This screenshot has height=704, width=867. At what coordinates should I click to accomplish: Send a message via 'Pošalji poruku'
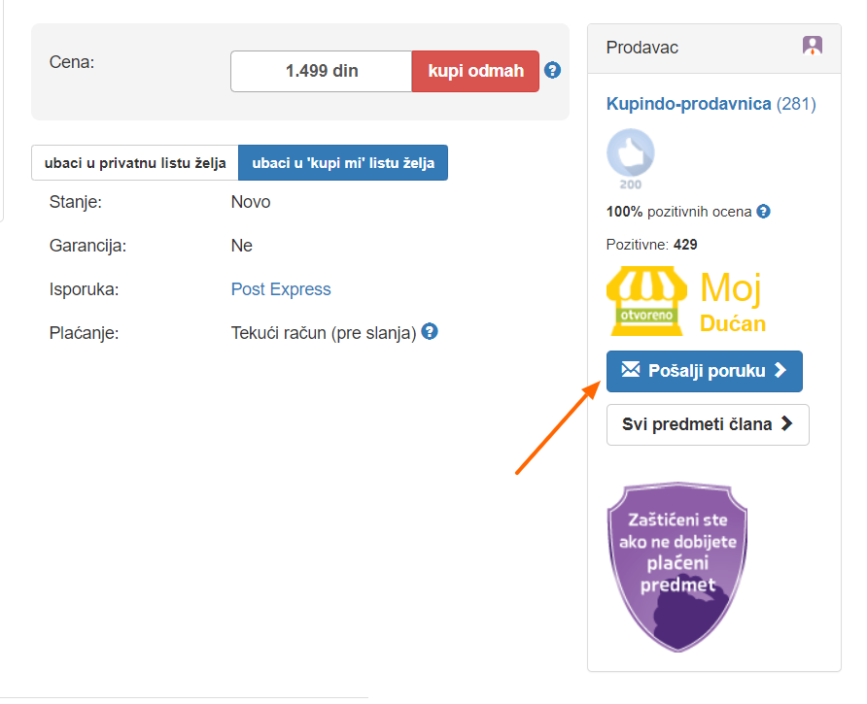pos(705,371)
